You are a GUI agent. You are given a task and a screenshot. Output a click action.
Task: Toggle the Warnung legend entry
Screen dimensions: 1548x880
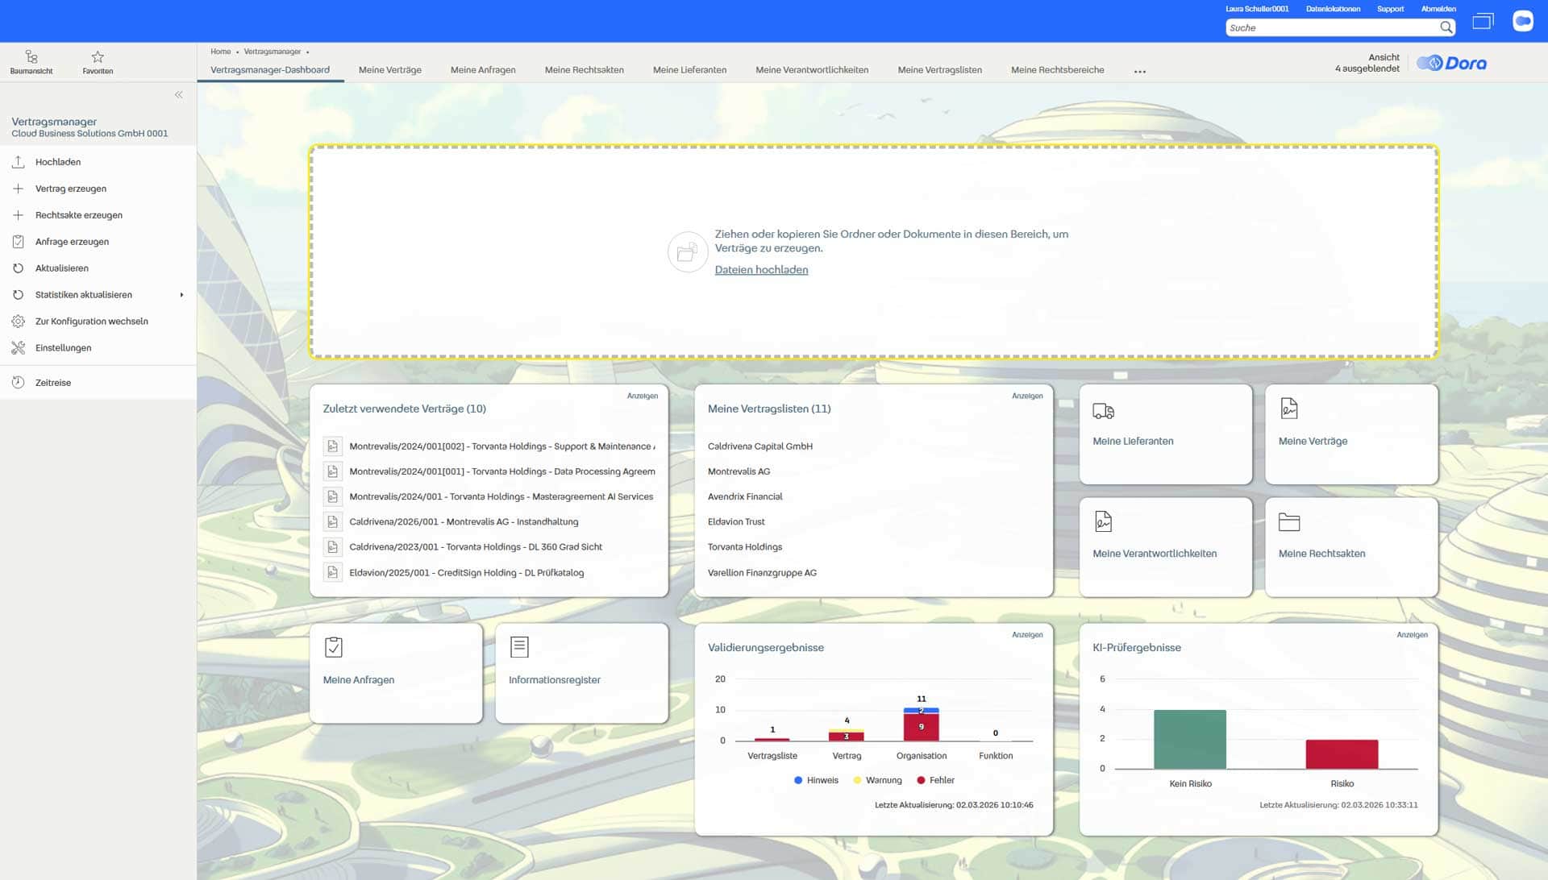[877, 780]
